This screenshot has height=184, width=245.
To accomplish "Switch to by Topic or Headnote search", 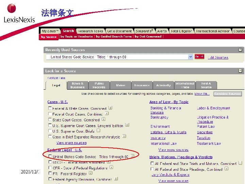I will (77, 36).
